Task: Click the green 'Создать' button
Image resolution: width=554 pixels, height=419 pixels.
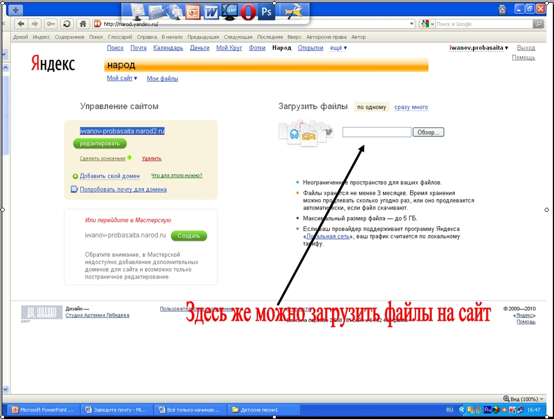Action: (x=189, y=236)
